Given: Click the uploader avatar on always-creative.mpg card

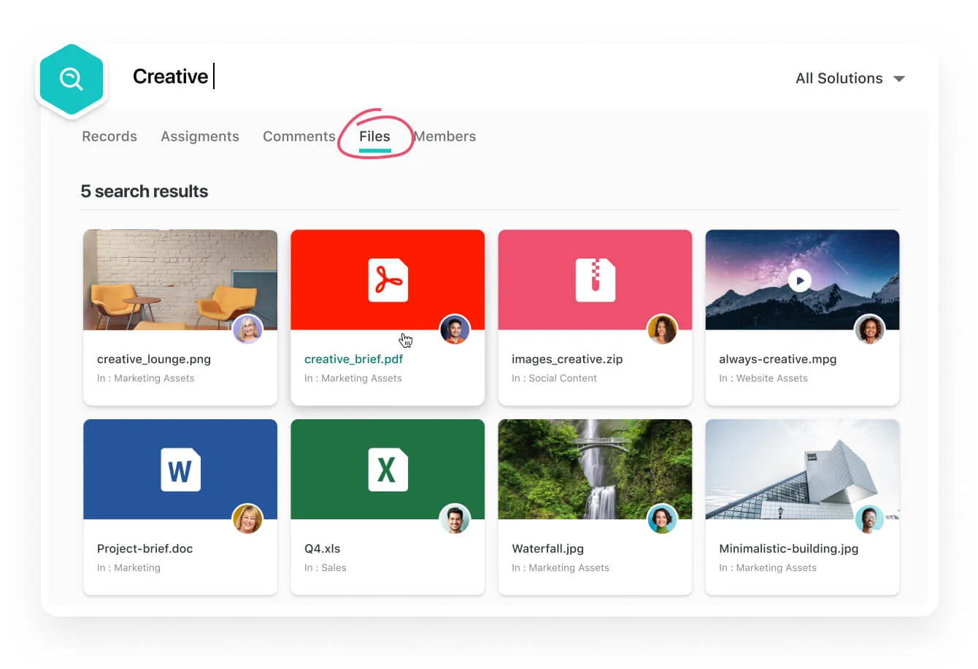Looking at the screenshot, I should [869, 329].
